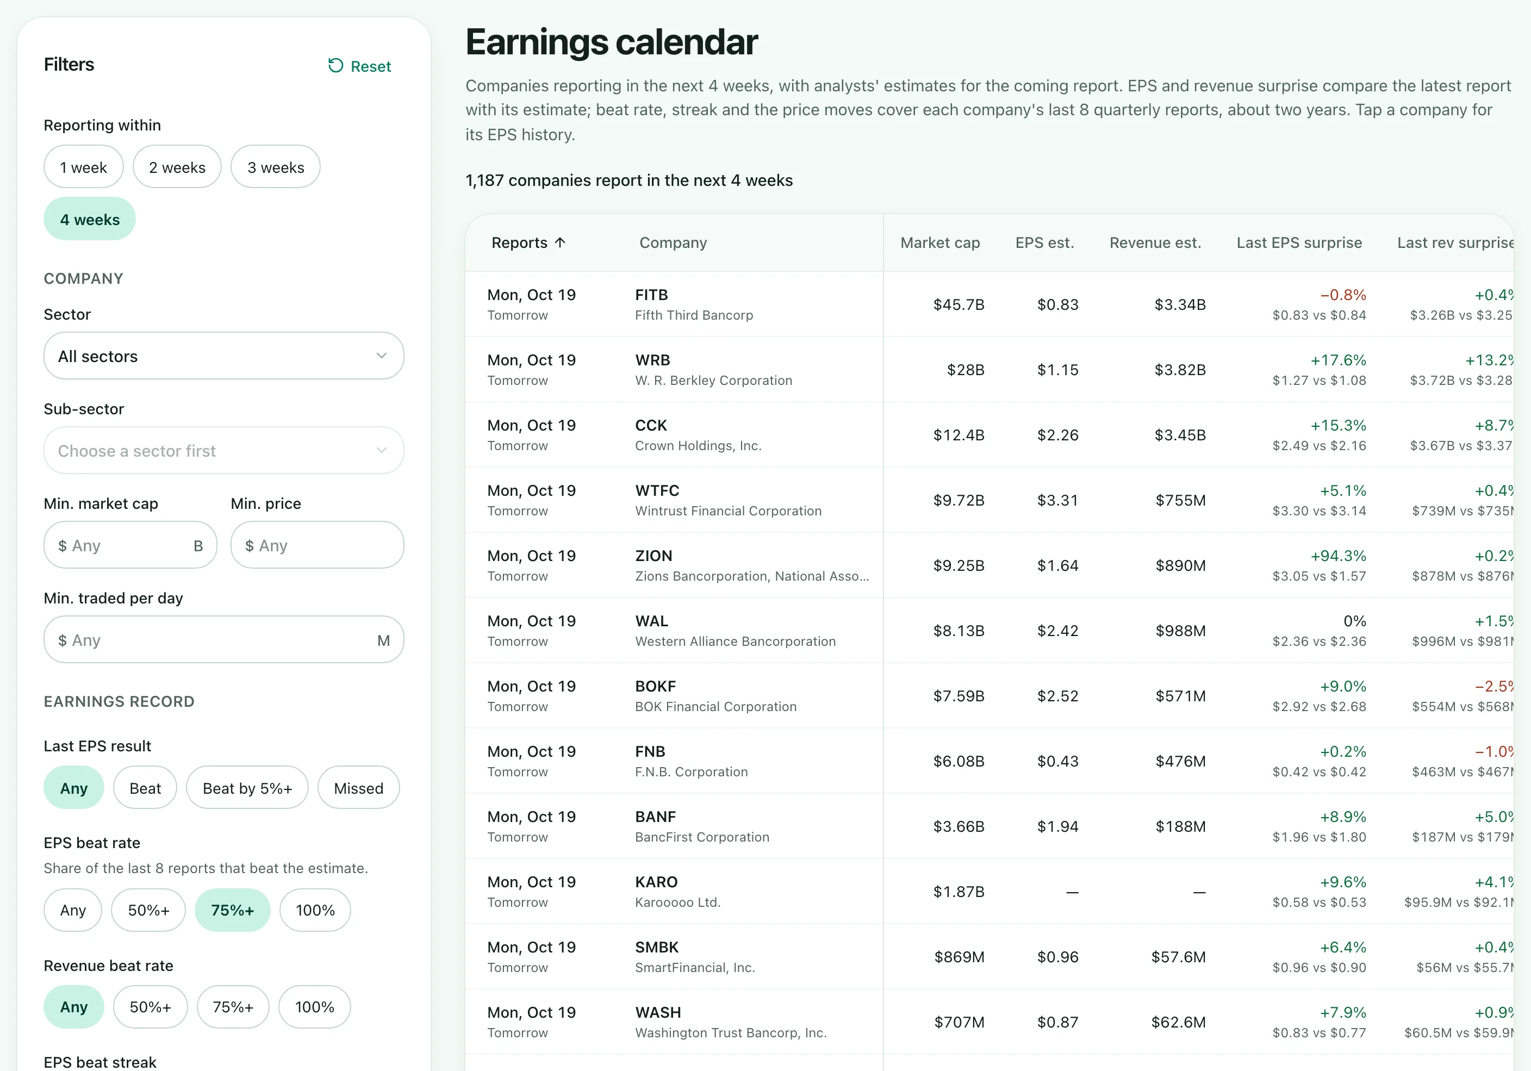Set EPS beat rate to Any
This screenshot has width=1531, height=1071.
[x=73, y=910]
